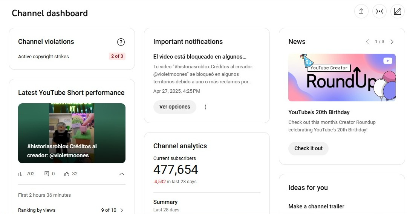
Task: Open the Creator RoundUp news banner
Action: click(x=342, y=77)
